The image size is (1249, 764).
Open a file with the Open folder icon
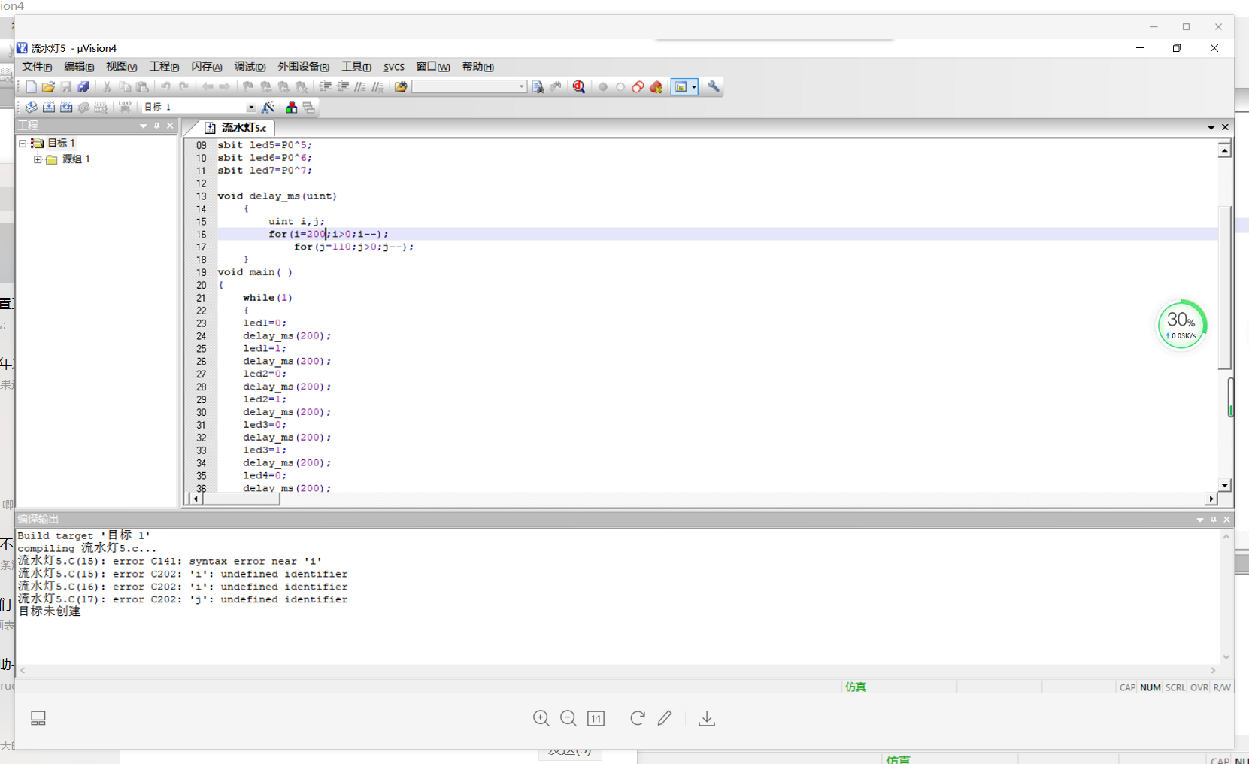[x=48, y=87]
